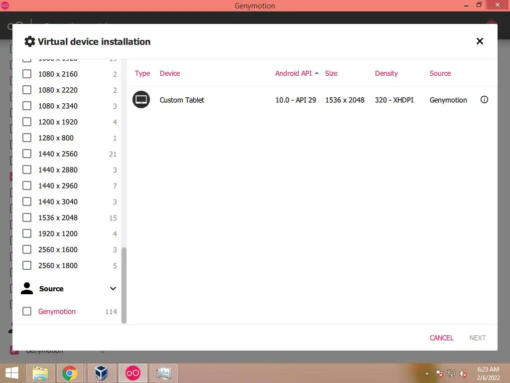The image size is (510, 383).
Task: Select the Custom Tablet device name
Action: (x=182, y=100)
